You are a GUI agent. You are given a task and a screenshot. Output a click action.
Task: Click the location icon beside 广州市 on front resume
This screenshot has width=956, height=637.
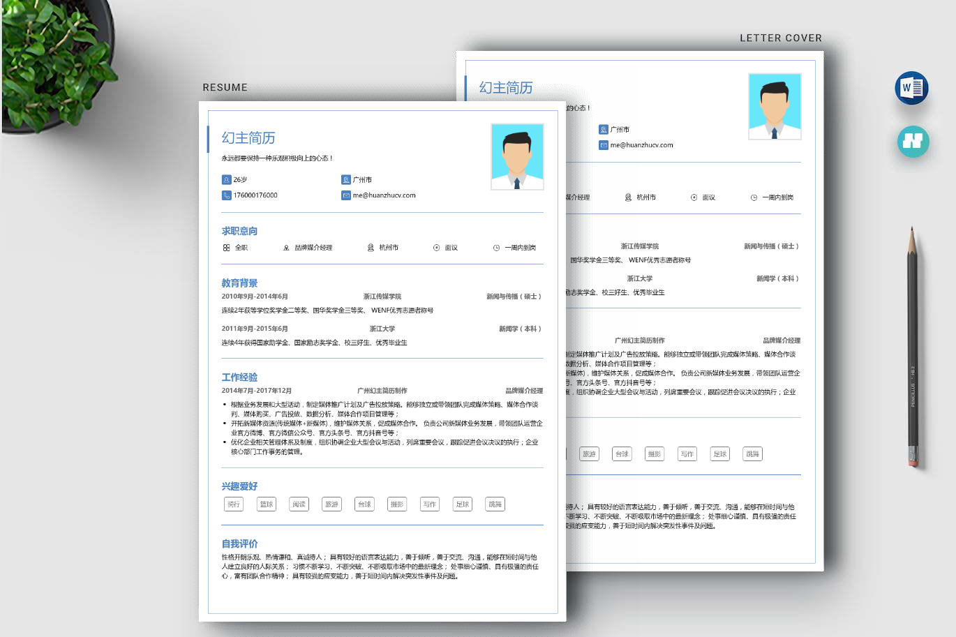(346, 180)
